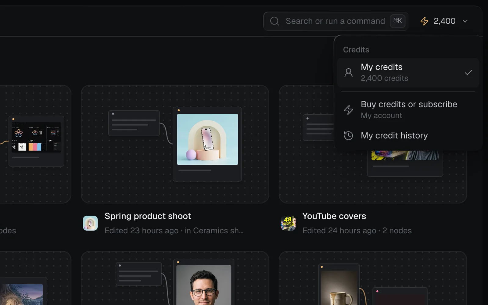Click the 'Edited 24 hours ago · 2 nodes' text

357,231
